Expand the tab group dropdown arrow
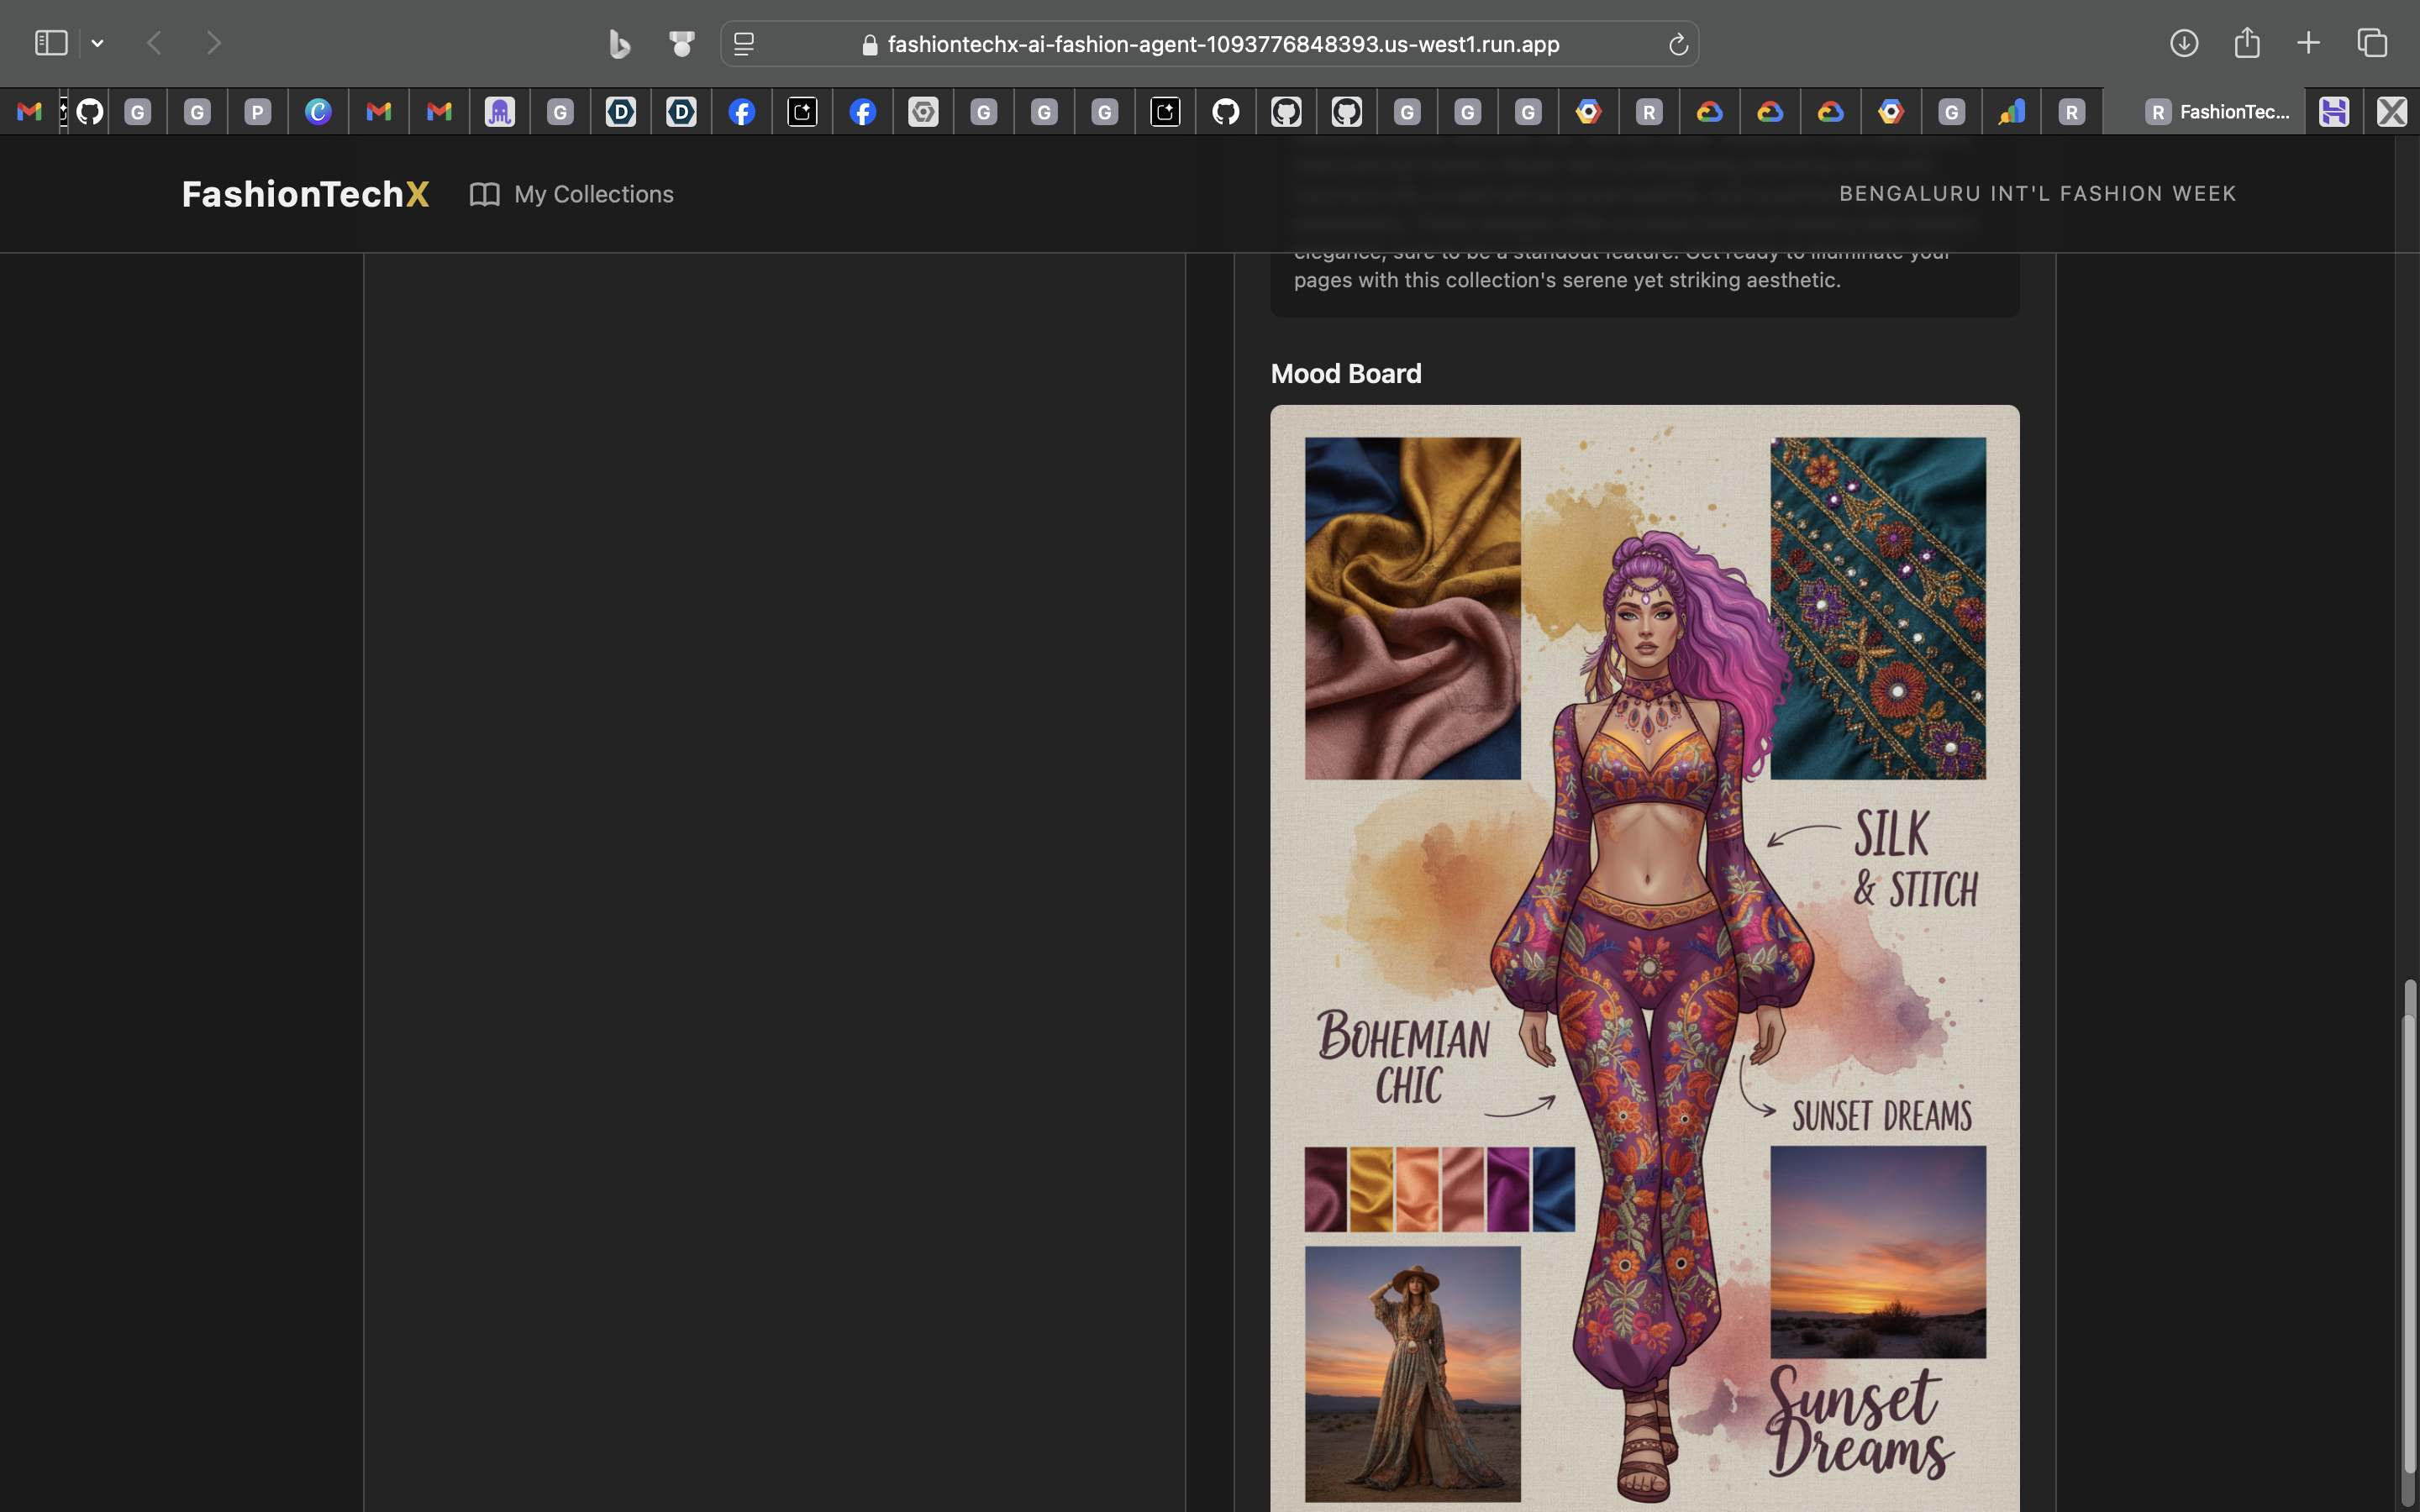This screenshot has width=2420, height=1512. click(x=97, y=43)
